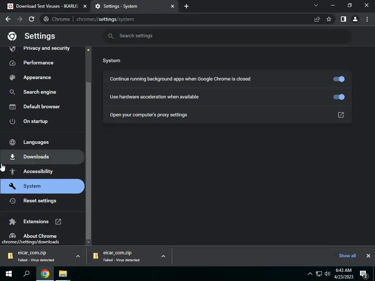
Task: Bookmark this tab with the star icon
Action: (x=329, y=19)
